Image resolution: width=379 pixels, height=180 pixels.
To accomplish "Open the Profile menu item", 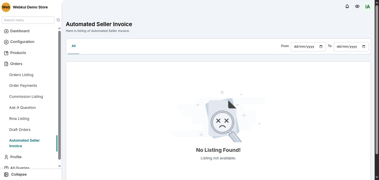I will (x=16, y=157).
